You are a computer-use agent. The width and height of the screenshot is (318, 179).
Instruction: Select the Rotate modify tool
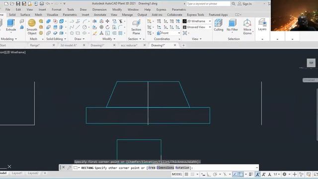[x=107, y=27]
